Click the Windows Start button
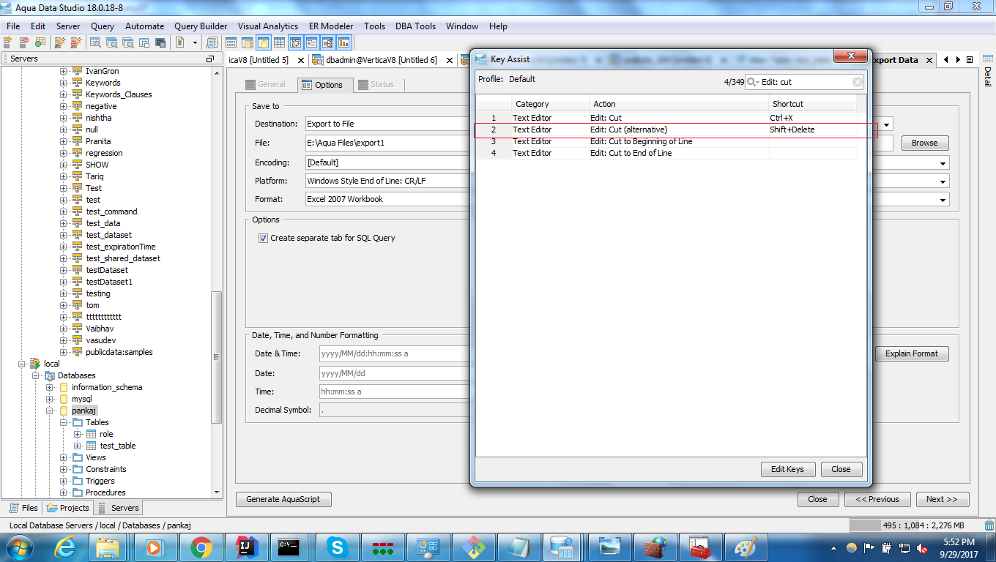Viewport: 996px width, 562px height. [18, 547]
